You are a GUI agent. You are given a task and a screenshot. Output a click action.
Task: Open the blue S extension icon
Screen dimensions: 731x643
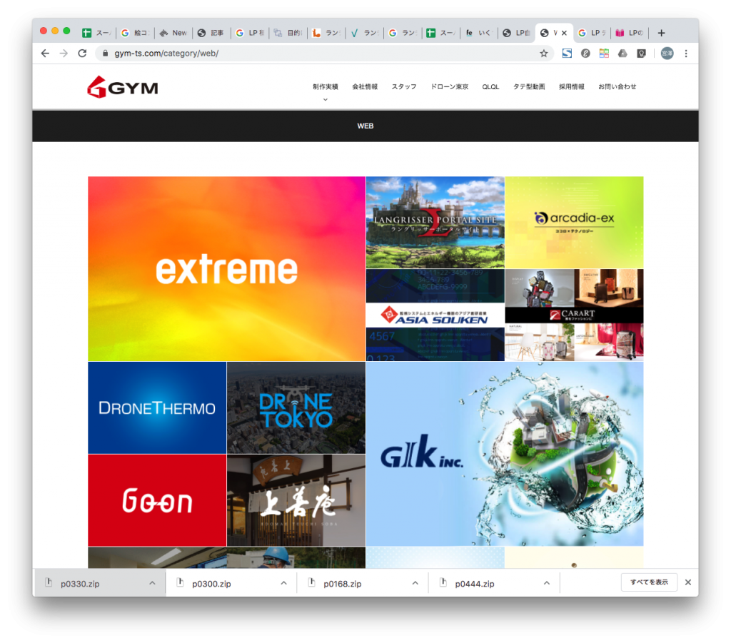point(567,54)
